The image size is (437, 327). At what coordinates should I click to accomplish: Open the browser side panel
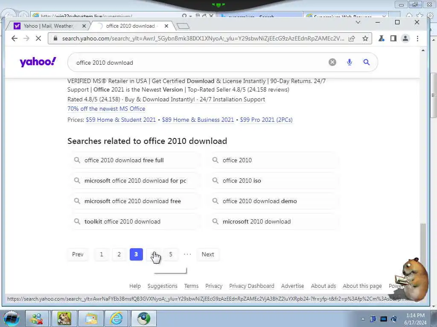(x=393, y=38)
